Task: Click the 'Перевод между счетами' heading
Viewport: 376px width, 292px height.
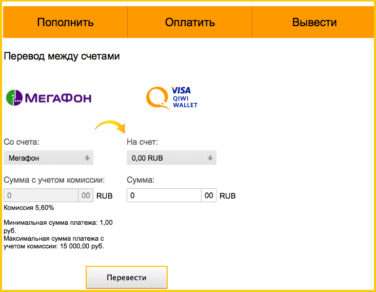Action: (x=62, y=56)
